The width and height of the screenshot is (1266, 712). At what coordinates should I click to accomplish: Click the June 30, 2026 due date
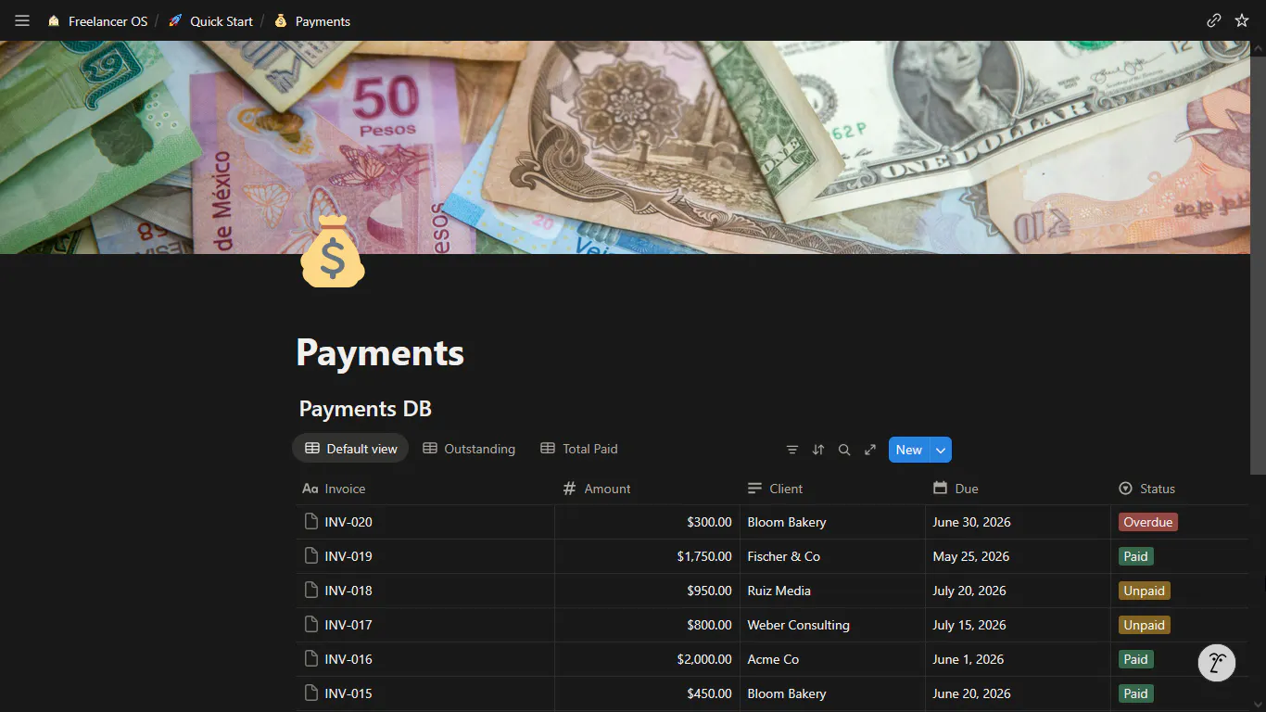tap(971, 522)
